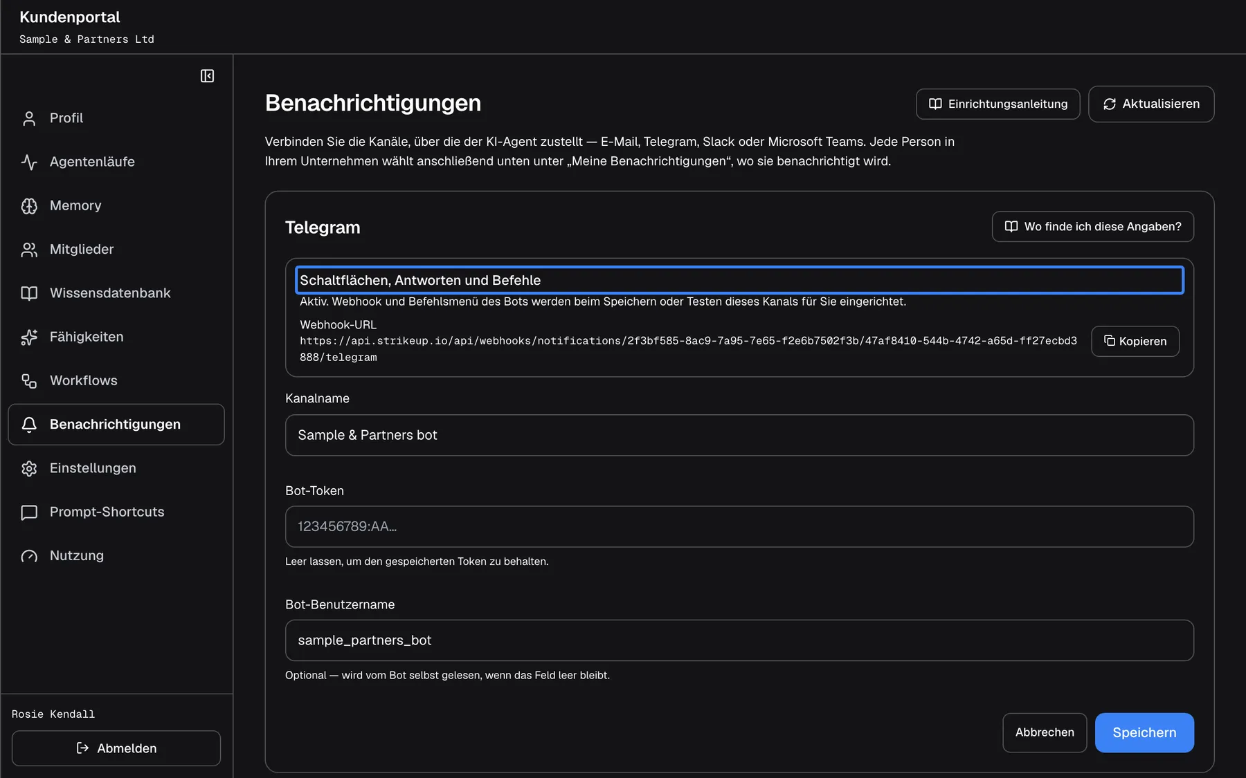1246x778 pixels.
Task: Click 'Sample & Partners Ltd' company name
Action: pyautogui.click(x=87, y=39)
